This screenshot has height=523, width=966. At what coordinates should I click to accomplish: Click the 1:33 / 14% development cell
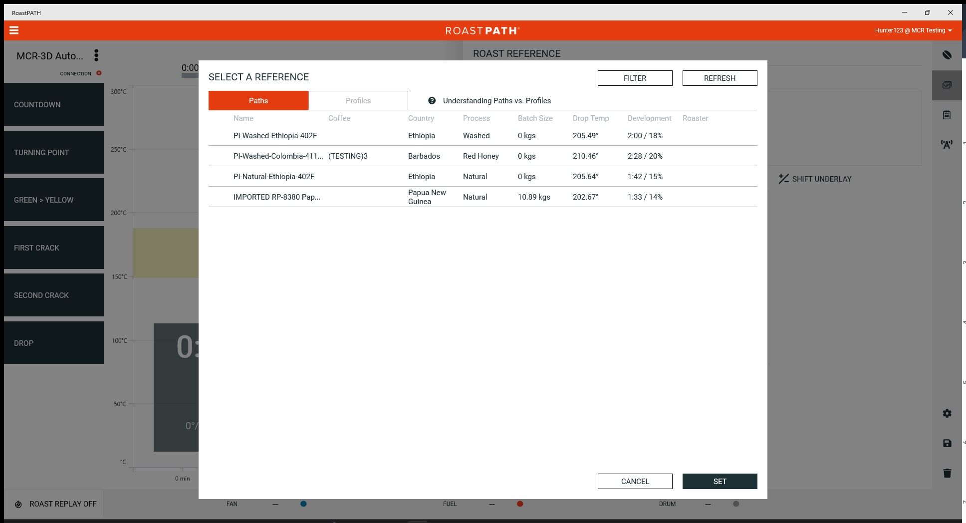[645, 197]
